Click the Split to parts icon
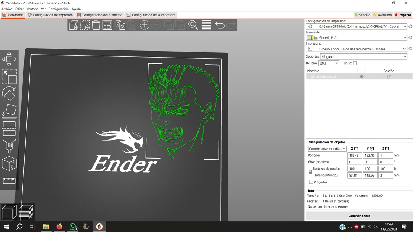The width and height of the screenshot is (413, 232). click(x=180, y=25)
